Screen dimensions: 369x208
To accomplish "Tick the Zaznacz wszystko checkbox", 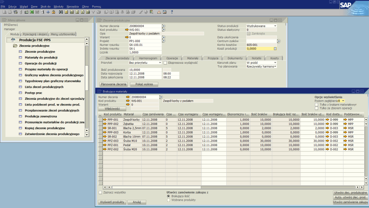I will click(100, 192).
